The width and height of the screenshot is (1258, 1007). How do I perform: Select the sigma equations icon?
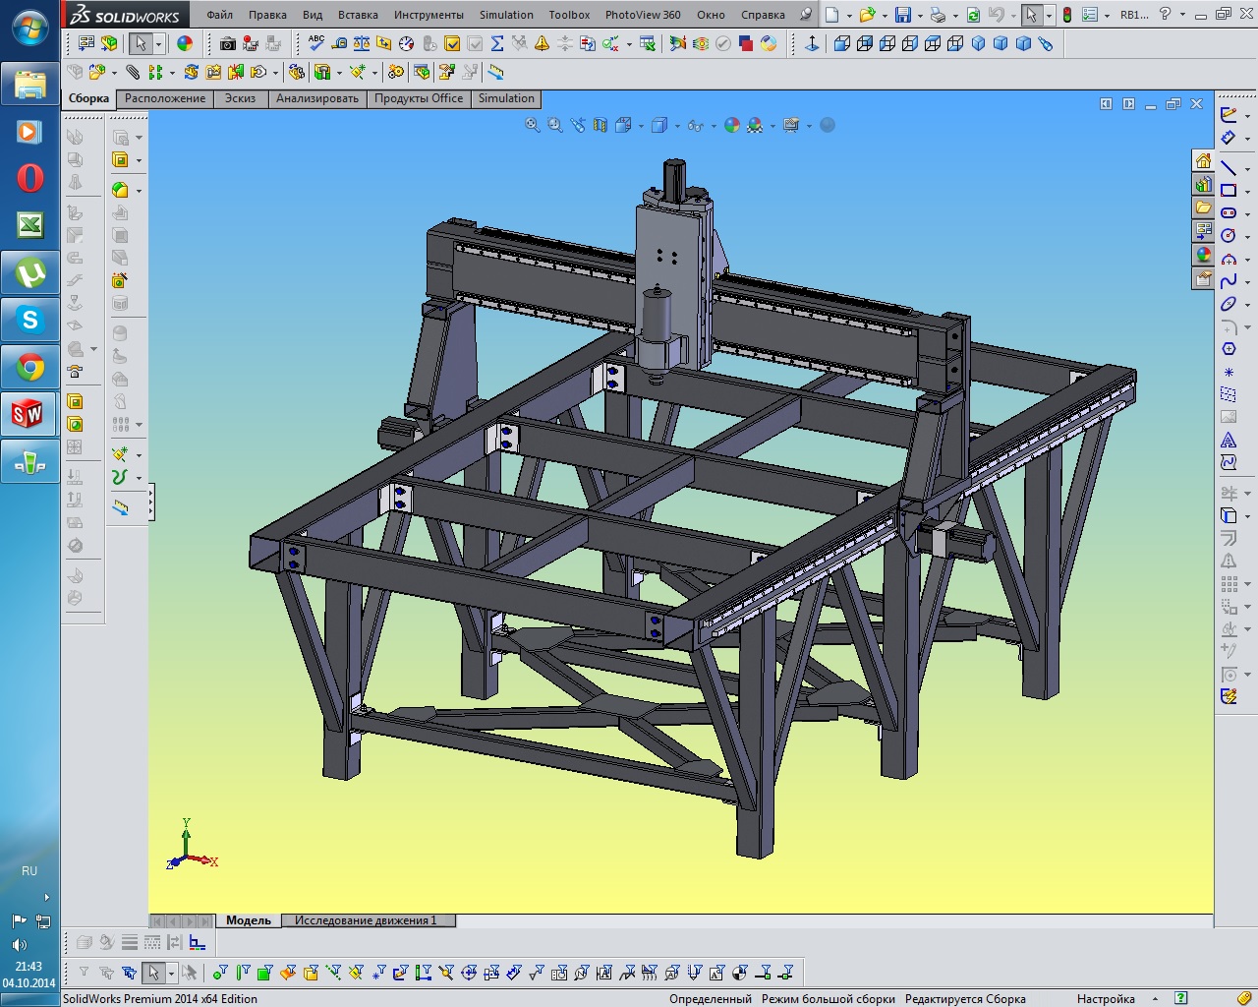tap(497, 43)
